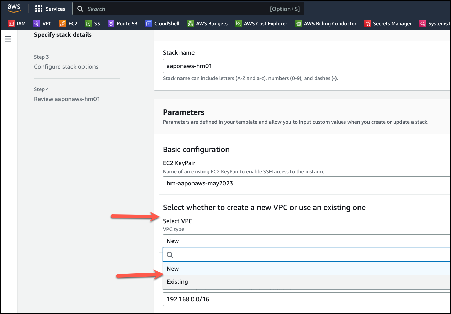
Task: Click the S3 bookmark icon
Action: pyautogui.click(x=88, y=24)
